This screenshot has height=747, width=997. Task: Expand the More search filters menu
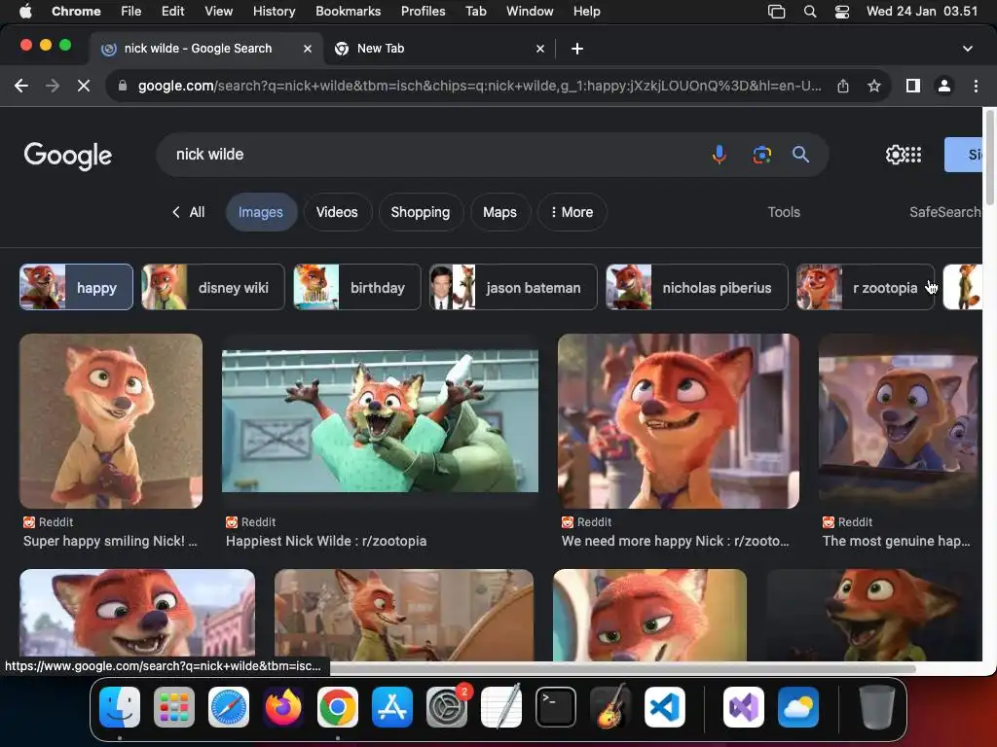click(572, 212)
